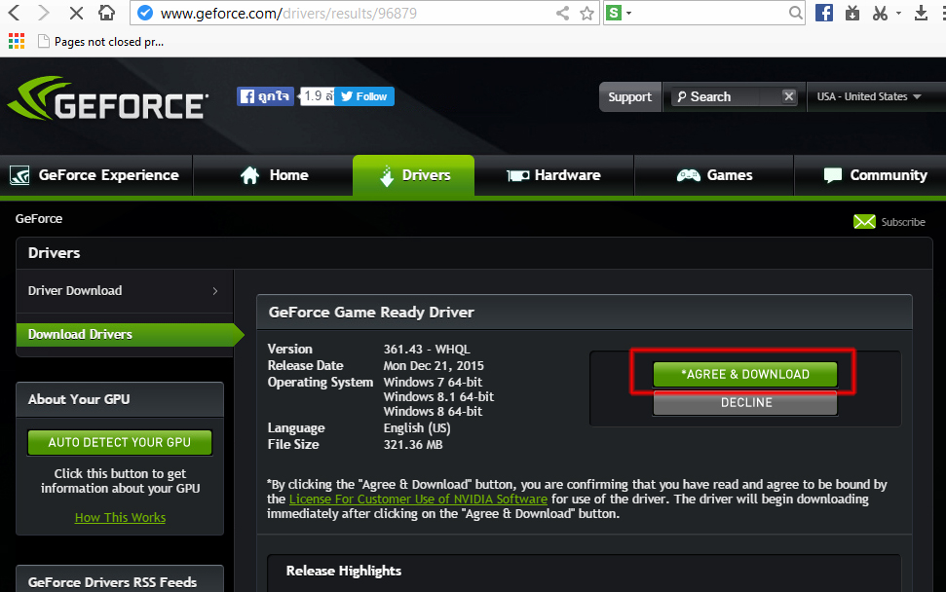
Task: Click the file size '321.36 MB'
Action: [x=413, y=444]
